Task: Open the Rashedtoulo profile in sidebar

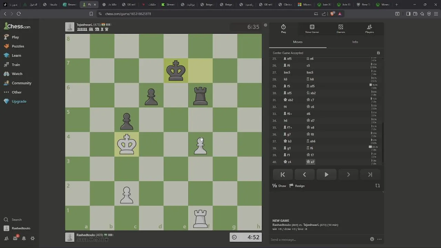Action: [x=17, y=228]
